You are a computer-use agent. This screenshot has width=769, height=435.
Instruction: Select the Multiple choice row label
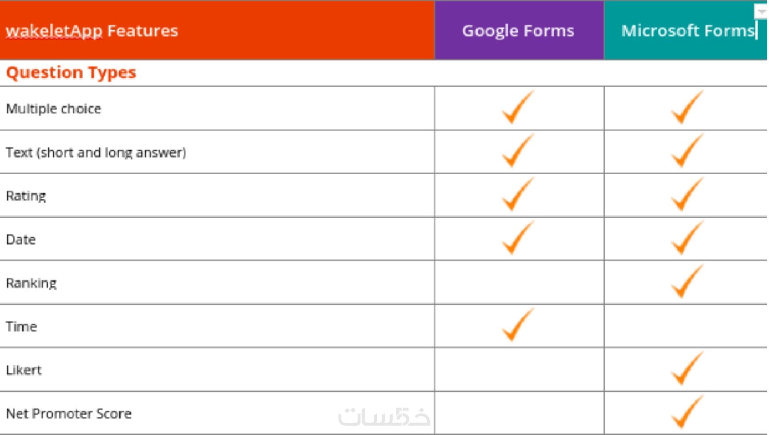click(53, 109)
